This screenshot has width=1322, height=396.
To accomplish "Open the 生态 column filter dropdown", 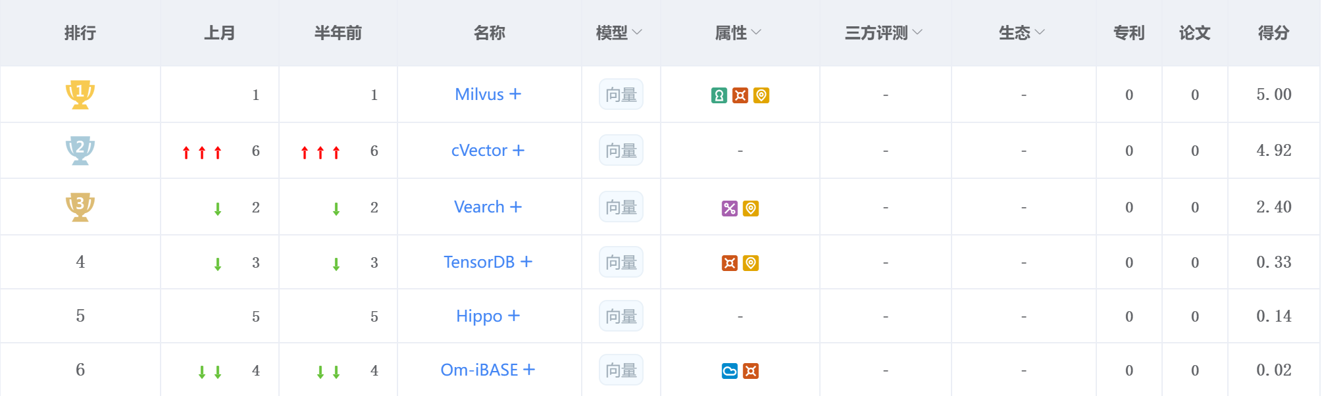I will tap(1038, 33).
